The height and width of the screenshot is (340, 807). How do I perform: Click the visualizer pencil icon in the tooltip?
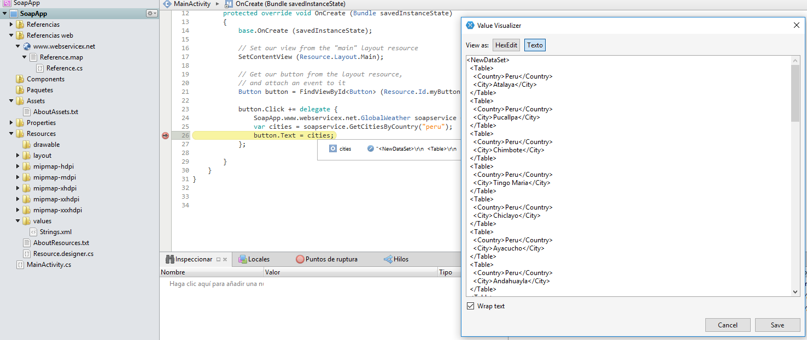coord(371,148)
